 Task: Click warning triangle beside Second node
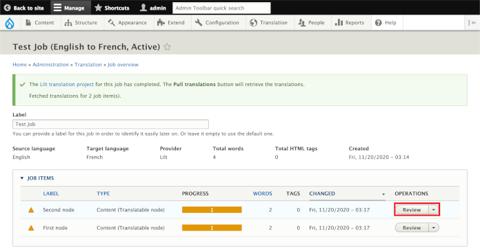[31, 210]
